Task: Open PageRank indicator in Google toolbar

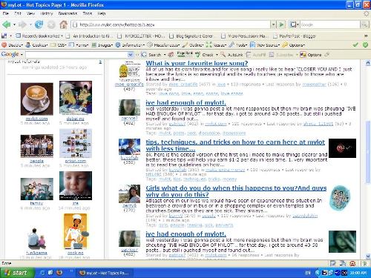Action: click(185, 53)
